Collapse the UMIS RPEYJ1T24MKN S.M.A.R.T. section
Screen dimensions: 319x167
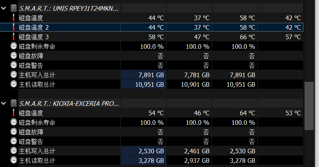click(4, 8)
